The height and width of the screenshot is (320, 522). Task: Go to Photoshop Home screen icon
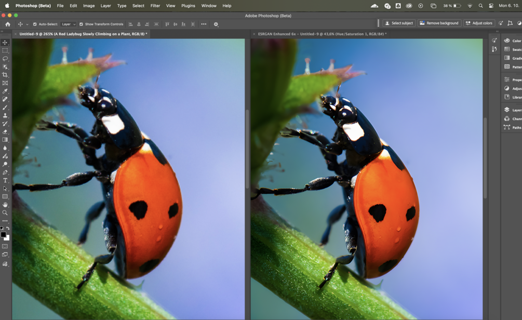tap(8, 24)
